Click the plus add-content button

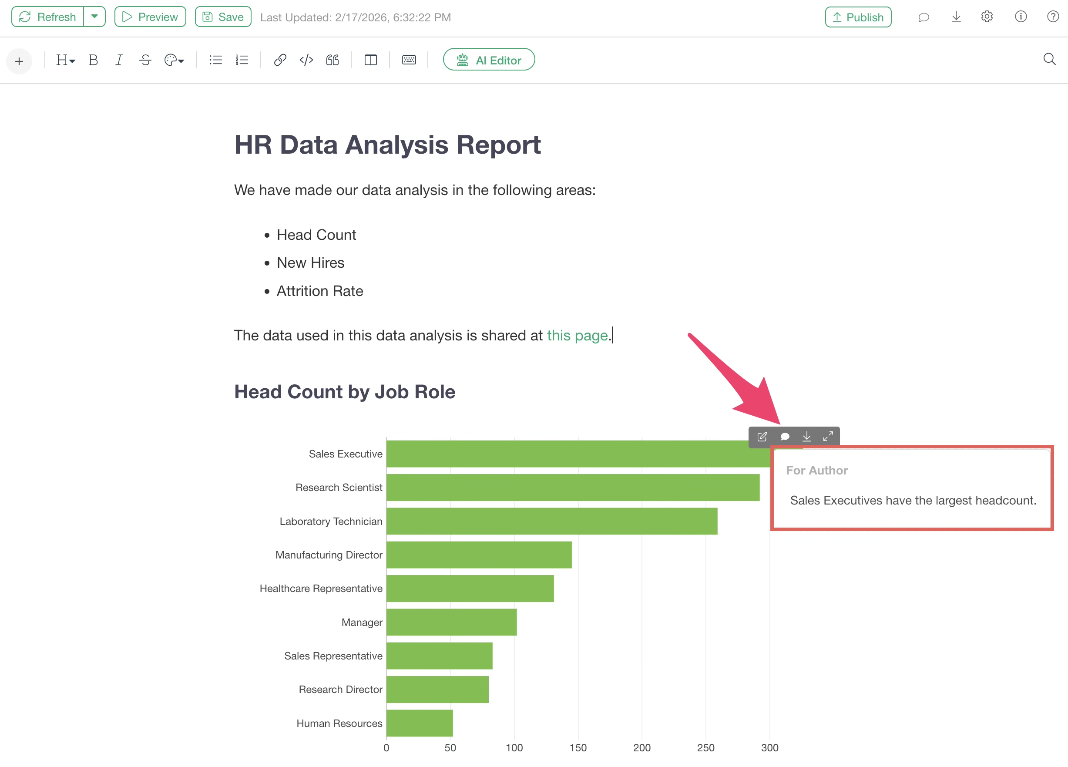click(x=19, y=61)
